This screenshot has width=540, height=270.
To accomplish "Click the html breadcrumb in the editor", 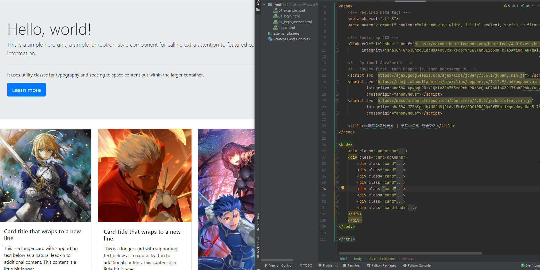I will click(x=343, y=259).
